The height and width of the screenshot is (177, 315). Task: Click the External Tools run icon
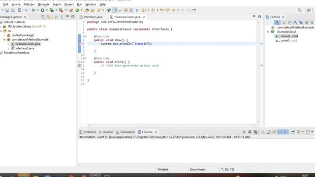pyautogui.click(x=61, y=10)
